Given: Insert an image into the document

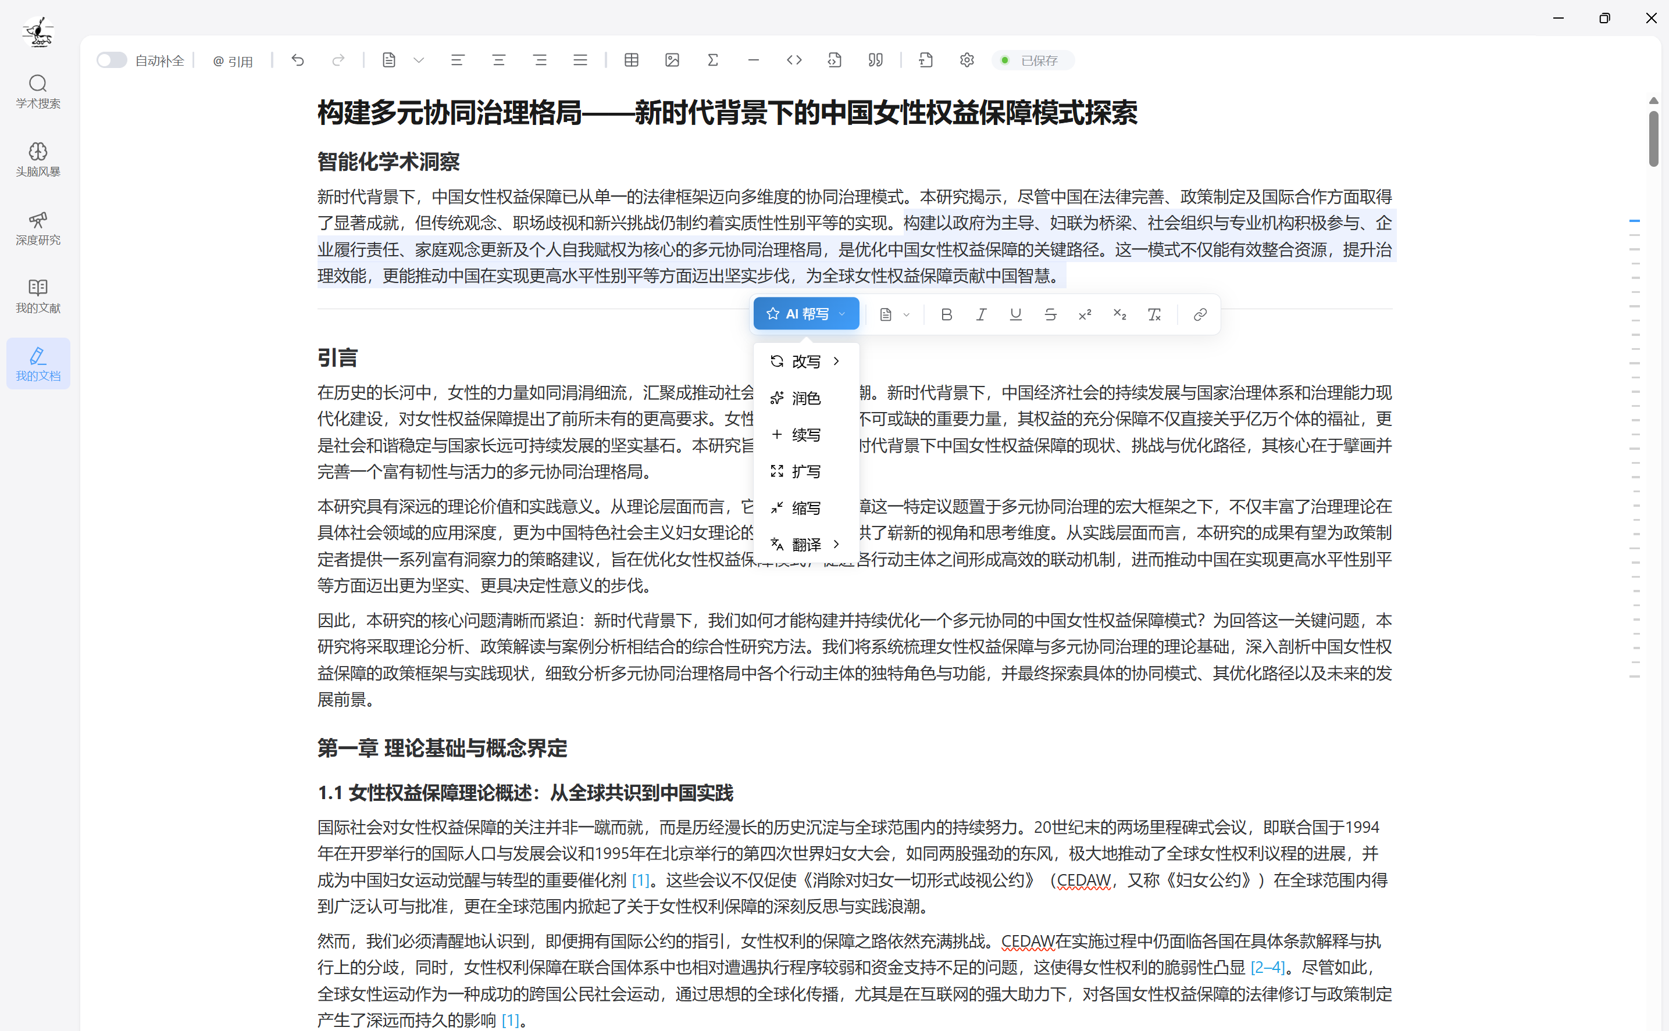Looking at the screenshot, I should 672,60.
